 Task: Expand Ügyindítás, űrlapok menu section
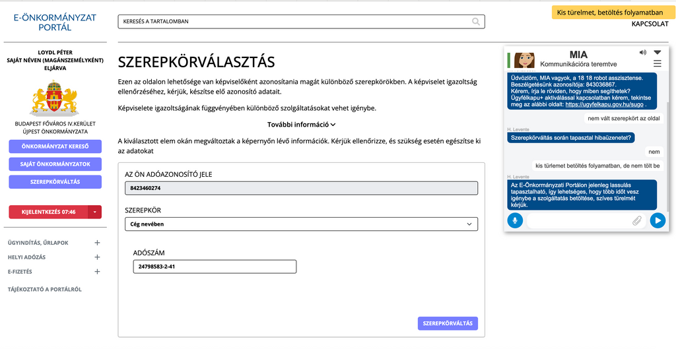click(97, 243)
